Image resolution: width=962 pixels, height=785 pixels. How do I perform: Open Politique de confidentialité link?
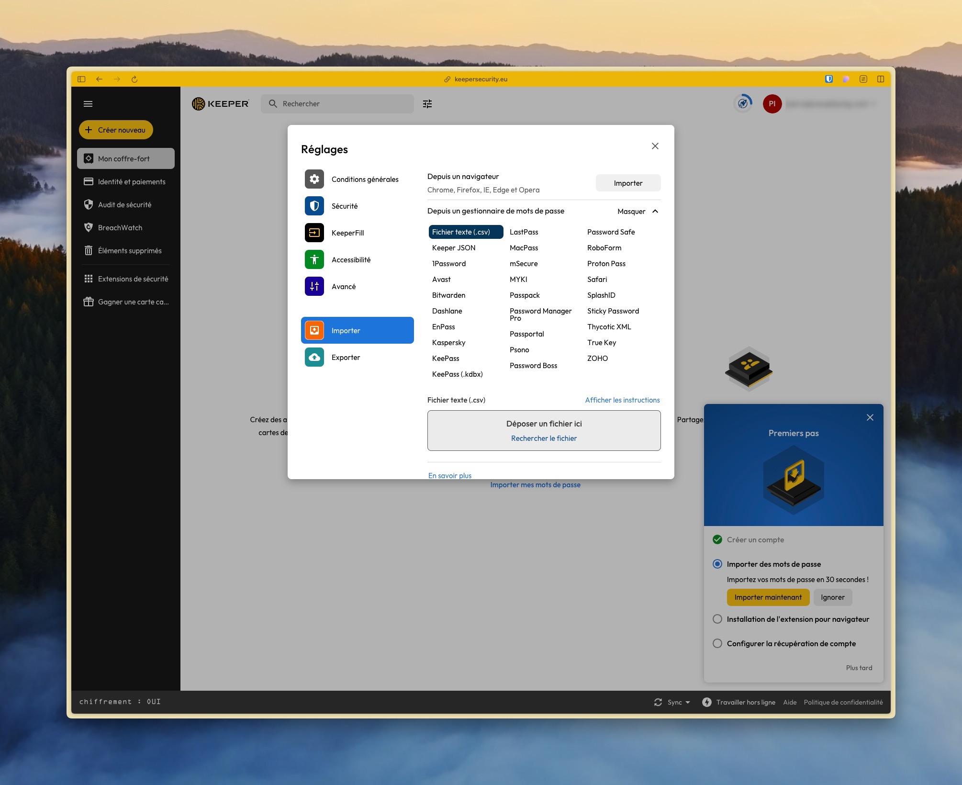tap(843, 702)
